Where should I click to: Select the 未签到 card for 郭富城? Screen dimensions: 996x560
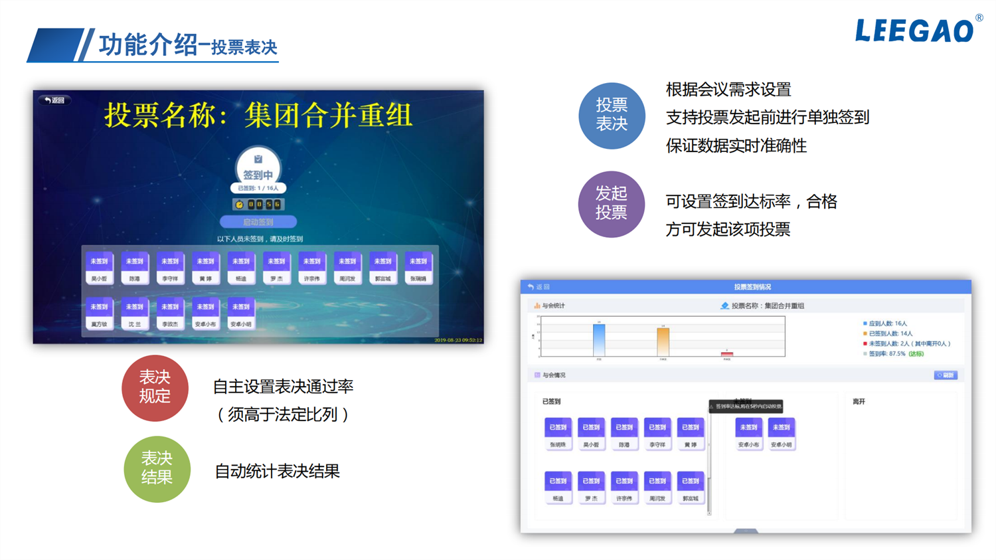tap(383, 268)
